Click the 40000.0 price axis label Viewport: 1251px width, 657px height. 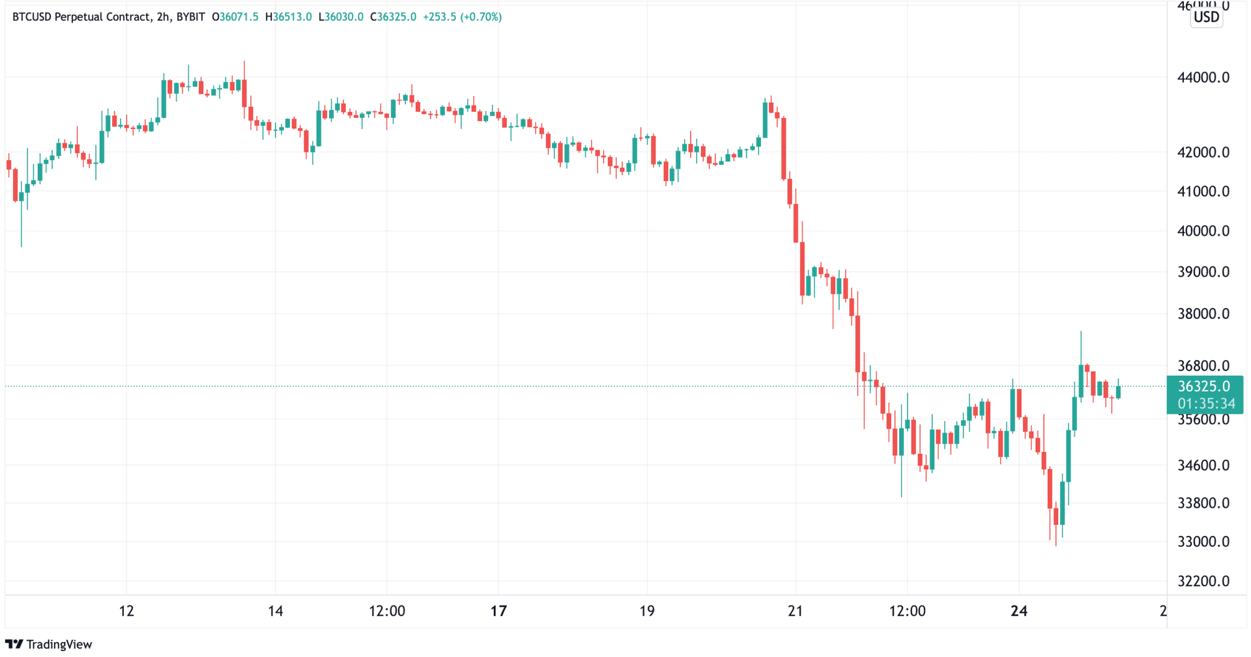[x=1203, y=231]
